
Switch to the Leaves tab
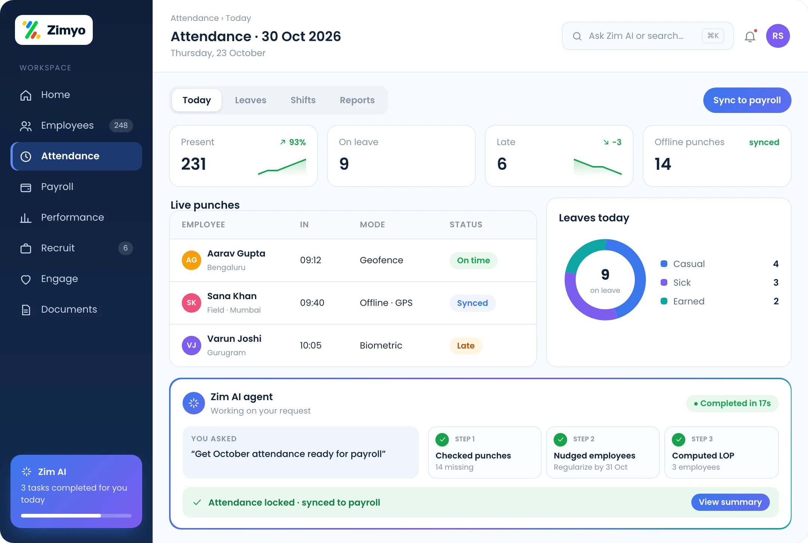point(251,100)
